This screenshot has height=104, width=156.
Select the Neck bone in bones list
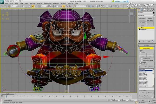pyautogui.click(x=146, y=73)
